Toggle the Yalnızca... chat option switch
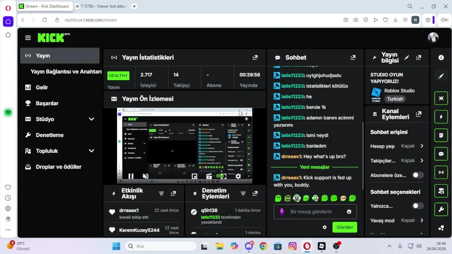Screen dimensions: 452x254 click(418, 206)
